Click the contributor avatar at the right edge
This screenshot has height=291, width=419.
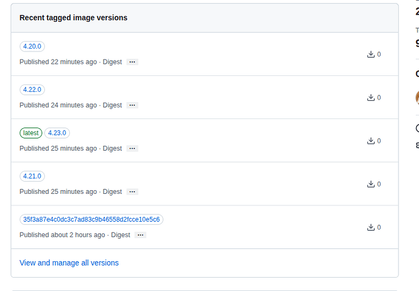click(x=417, y=97)
